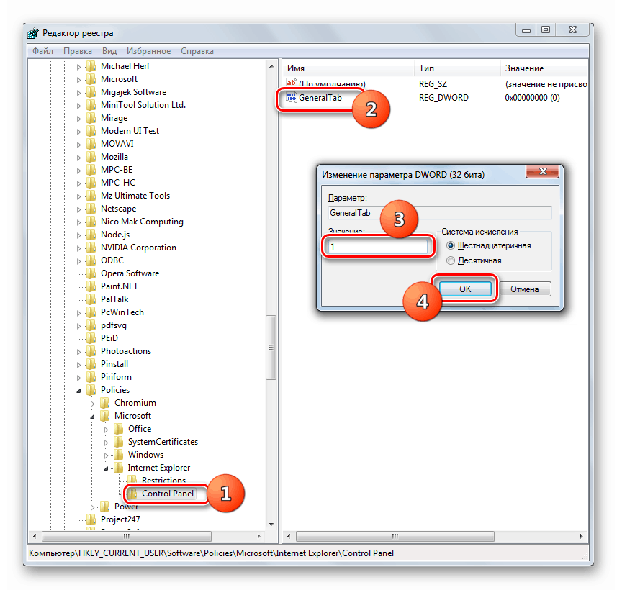Click the tree pane scroll-down arrow
Viewport: 617px width, 590px height.
pyautogui.click(x=271, y=525)
